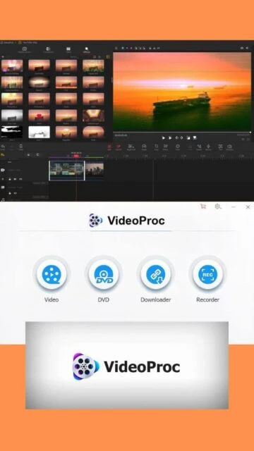254x451 pixels.
Task: Switch to the Titles tab
Action: [x=68, y=50]
